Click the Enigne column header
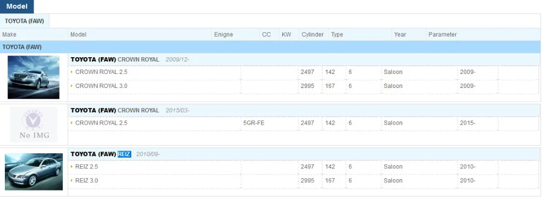 [223, 35]
